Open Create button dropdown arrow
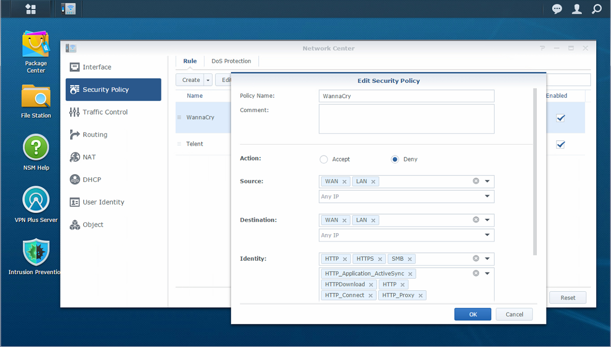 (x=208, y=80)
